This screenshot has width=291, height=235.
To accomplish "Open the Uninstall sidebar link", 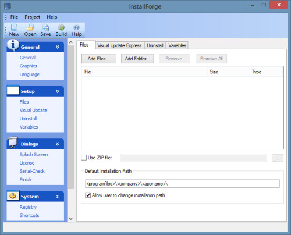I will (x=28, y=119).
